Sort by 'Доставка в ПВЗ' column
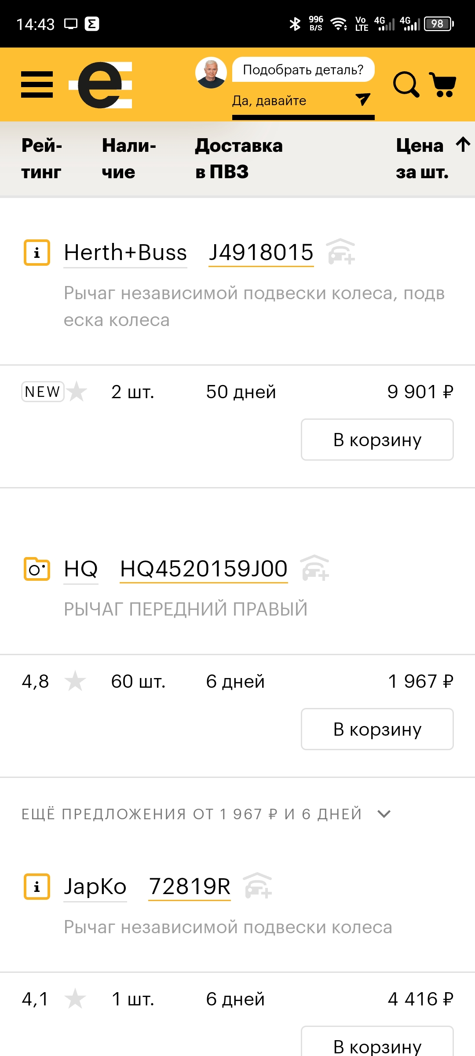Screen dimensions: 475x1056 point(239,158)
